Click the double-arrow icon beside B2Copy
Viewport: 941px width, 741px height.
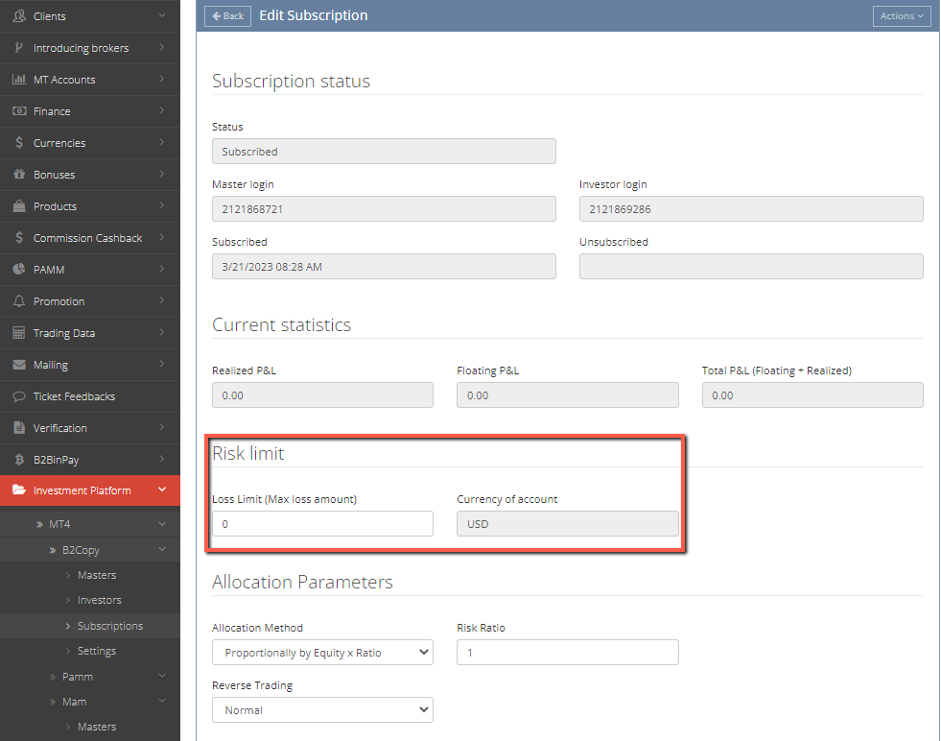click(53, 550)
